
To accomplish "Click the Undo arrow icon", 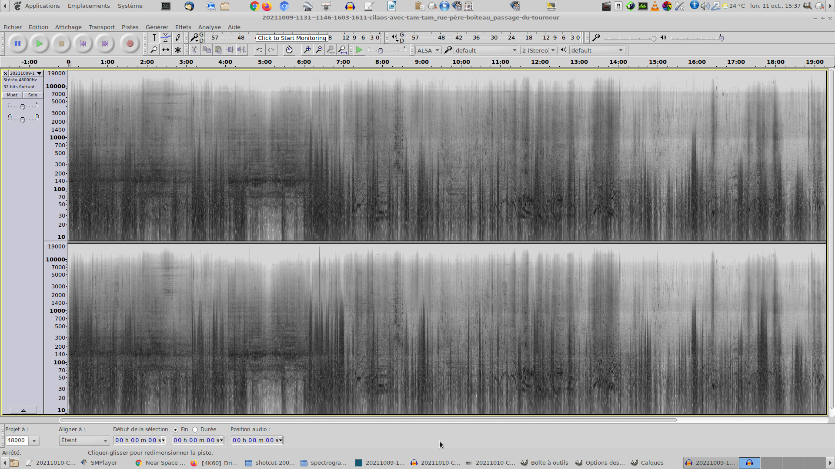I will coord(259,50).
